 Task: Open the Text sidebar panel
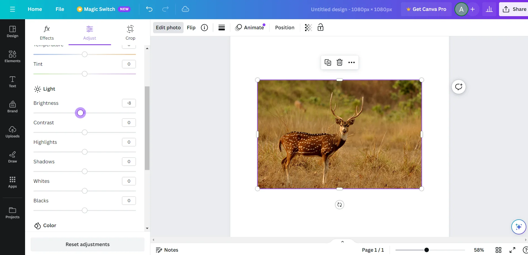click(13, 82)
